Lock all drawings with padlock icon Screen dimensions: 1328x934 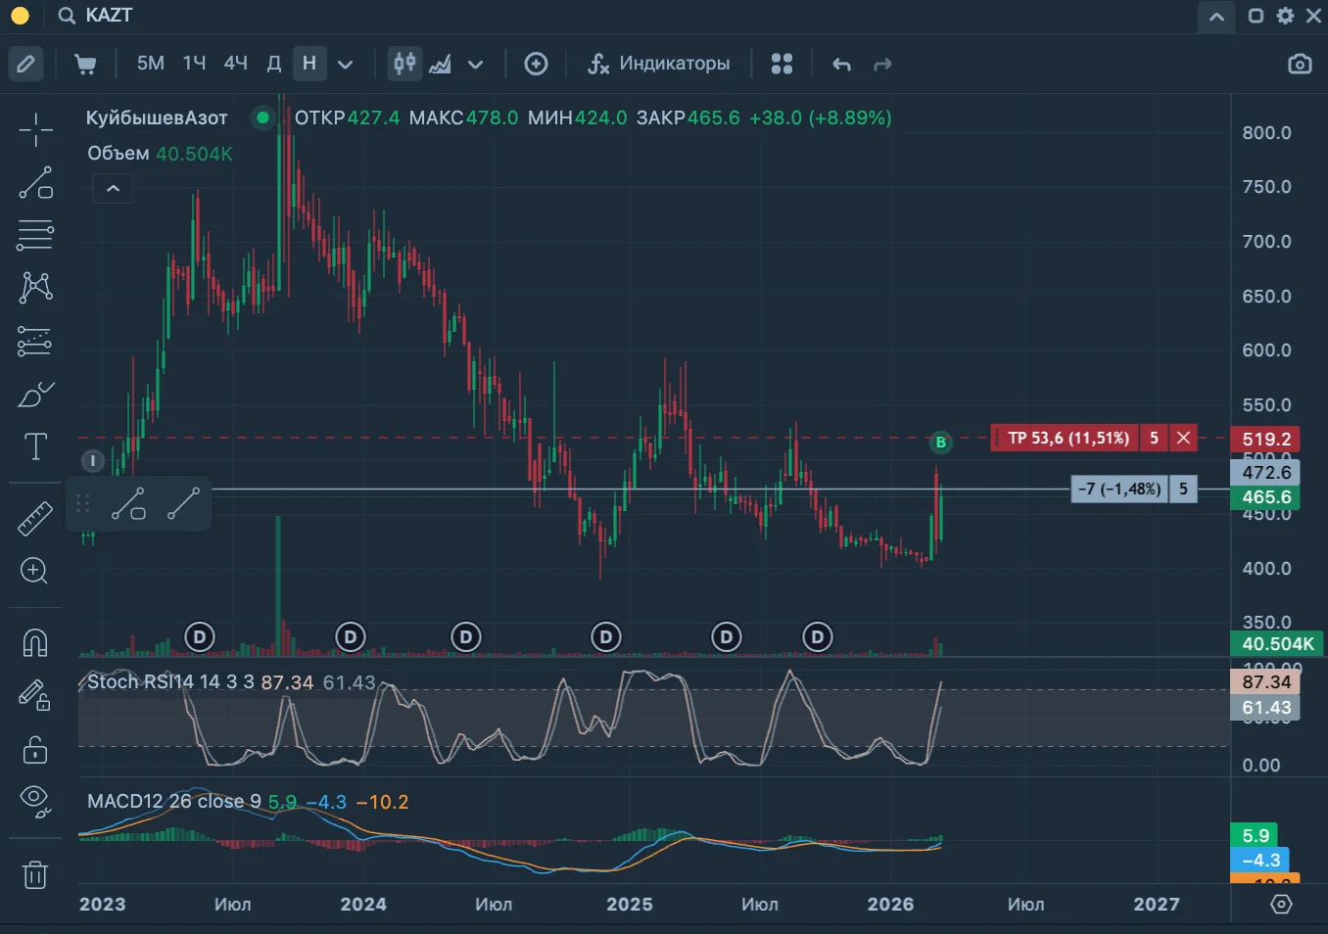pos(35,749)
